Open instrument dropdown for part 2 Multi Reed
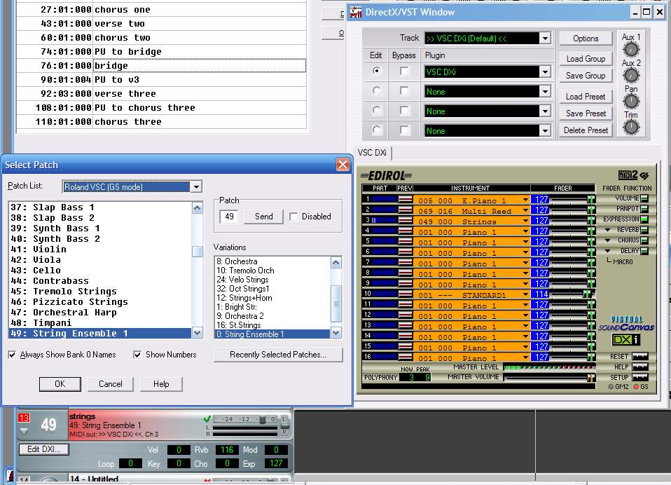Screen dimensions: 671x485 (x=525, y=210)
